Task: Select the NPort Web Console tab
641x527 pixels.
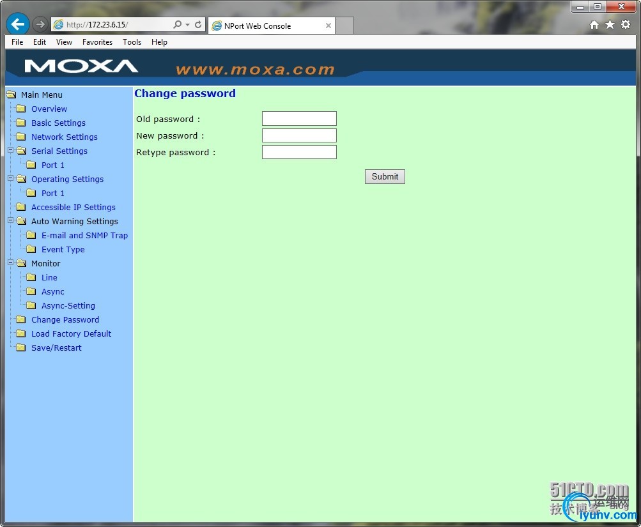Action: pyautogui.click(x=272, y=26)
